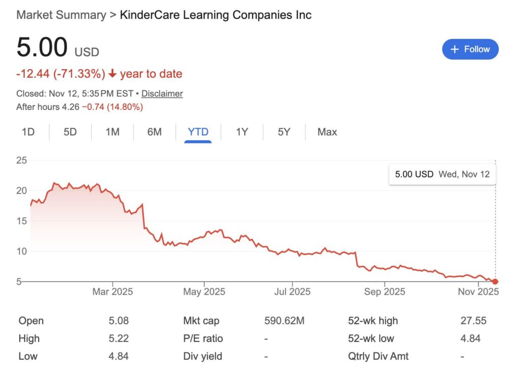
Task: Select the red endpoint dot on the chart
Action: point(494,280)
